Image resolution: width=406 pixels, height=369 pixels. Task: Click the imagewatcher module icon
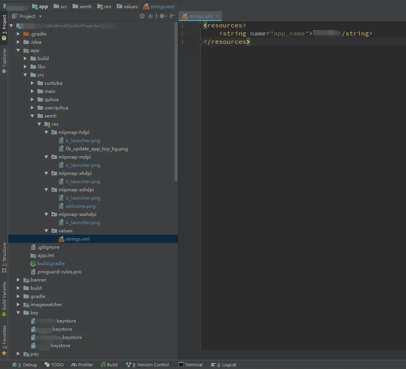[x=26, y=305]
